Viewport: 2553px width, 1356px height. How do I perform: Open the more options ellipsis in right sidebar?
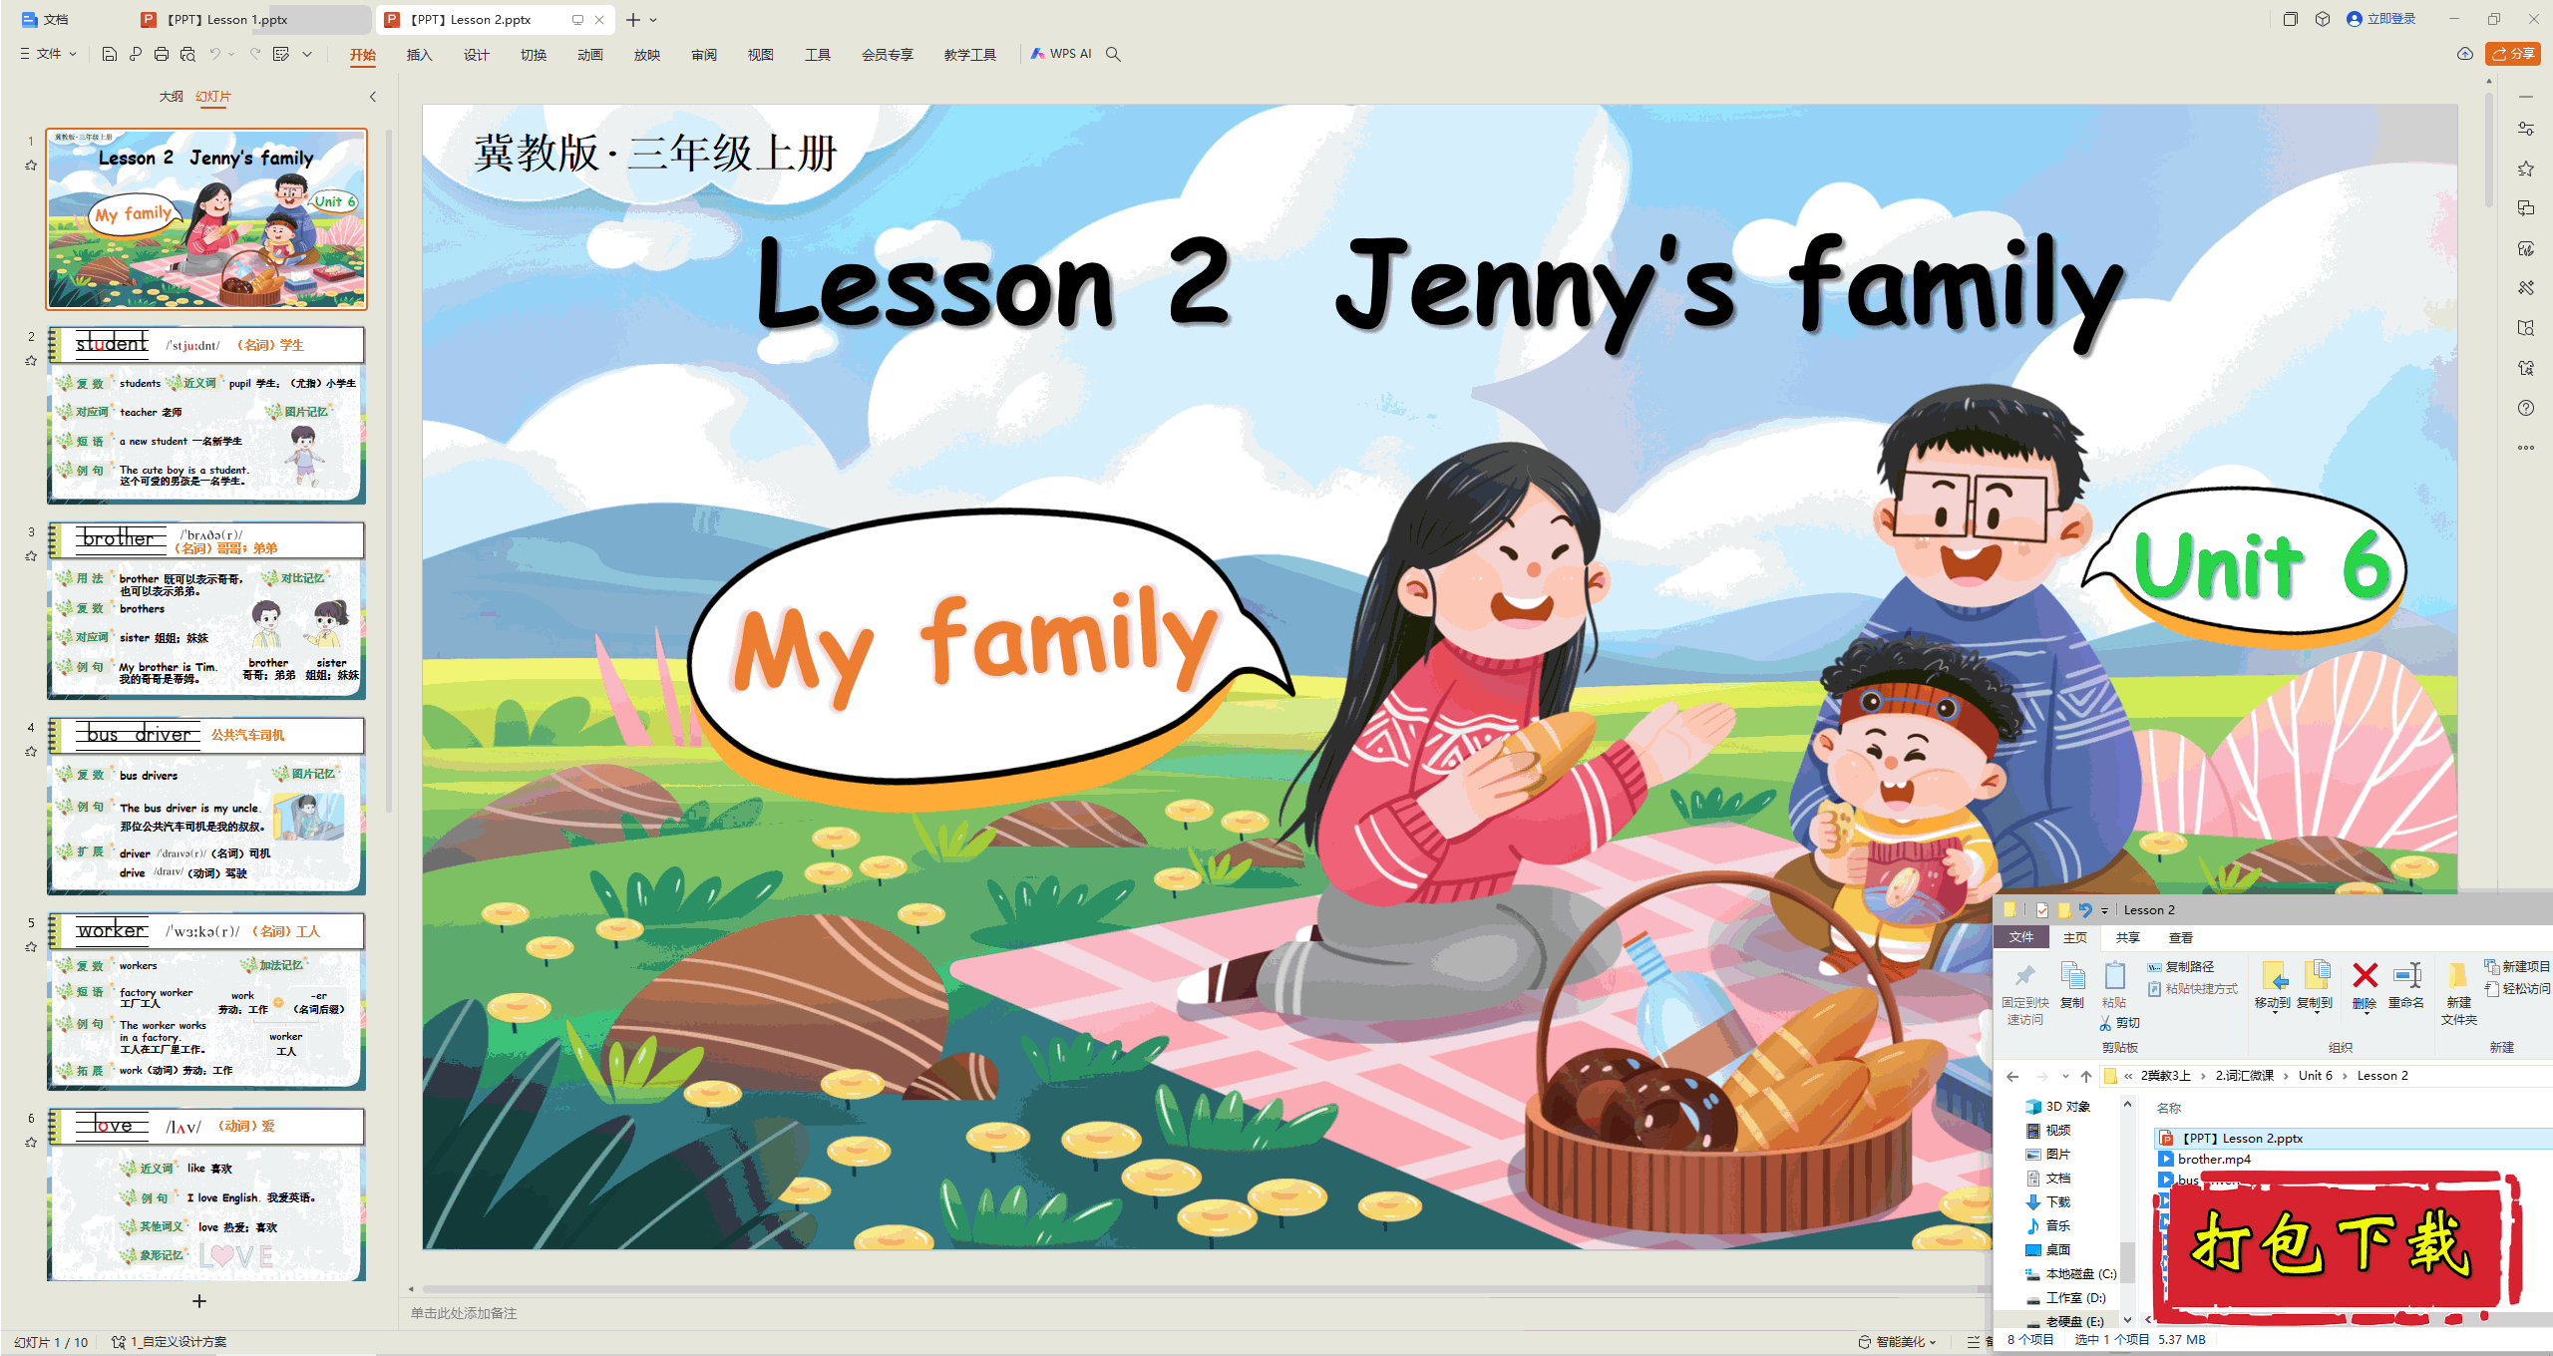click(x=2526, y=448)
